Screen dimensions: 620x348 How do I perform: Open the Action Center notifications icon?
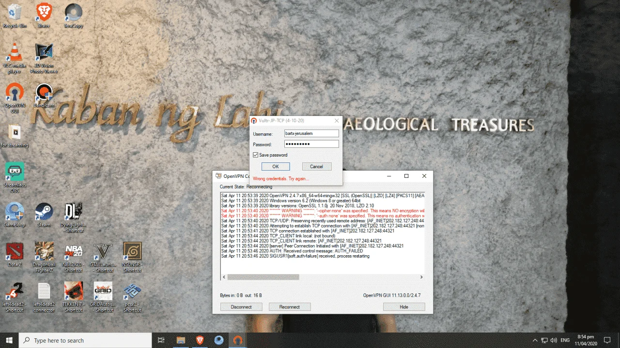pyautogui.click(x=607, y=340)
